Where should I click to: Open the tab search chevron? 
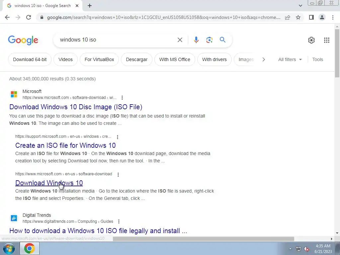(x=300, y=6)
